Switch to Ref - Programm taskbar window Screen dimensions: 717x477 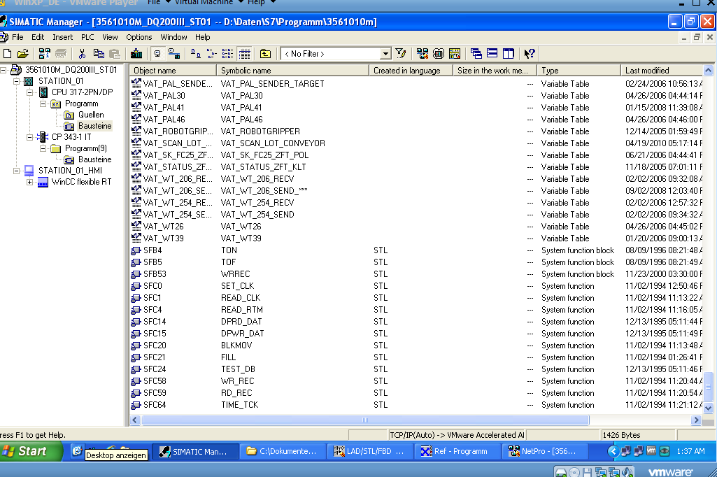tap(457, 451)
